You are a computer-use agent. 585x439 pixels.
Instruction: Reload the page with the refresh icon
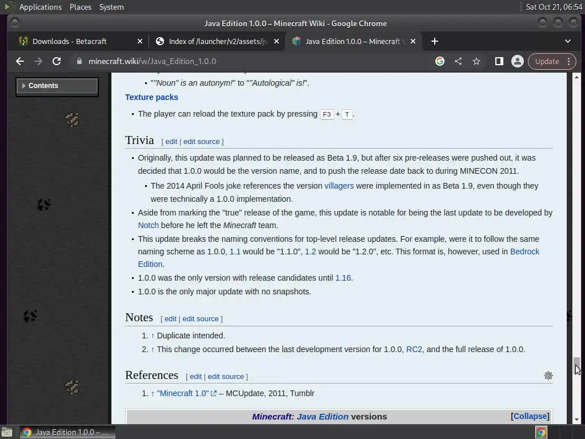click(57, 61)
